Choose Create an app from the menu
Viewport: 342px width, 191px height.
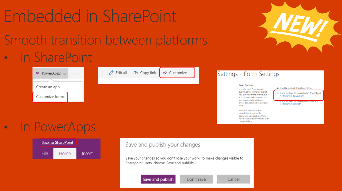48,87
